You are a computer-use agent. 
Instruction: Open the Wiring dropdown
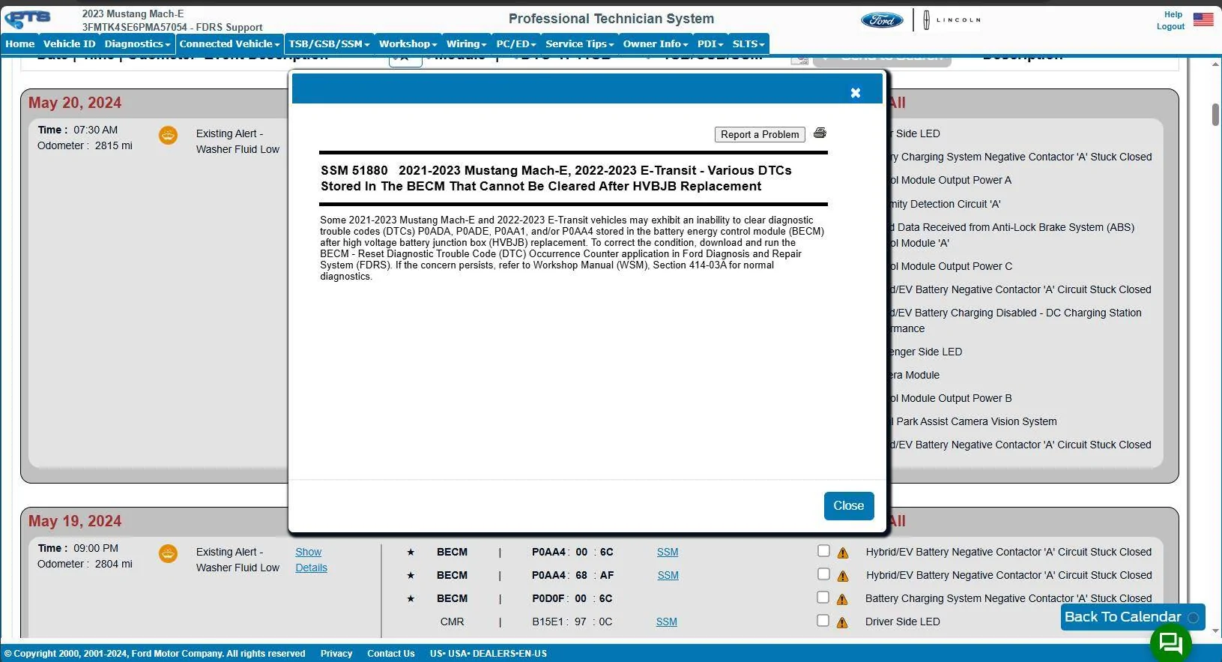point(466,43)
